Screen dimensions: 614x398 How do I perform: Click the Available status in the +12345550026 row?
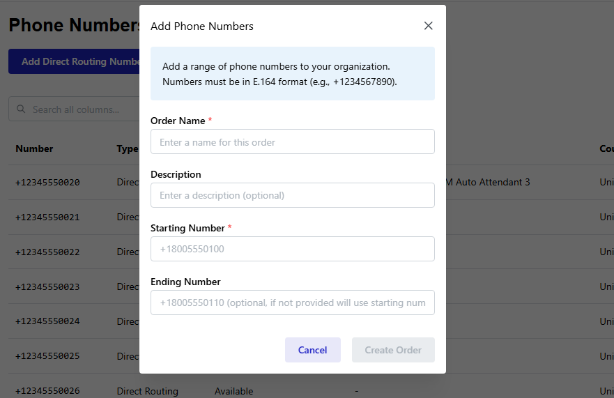pos(233,391)
